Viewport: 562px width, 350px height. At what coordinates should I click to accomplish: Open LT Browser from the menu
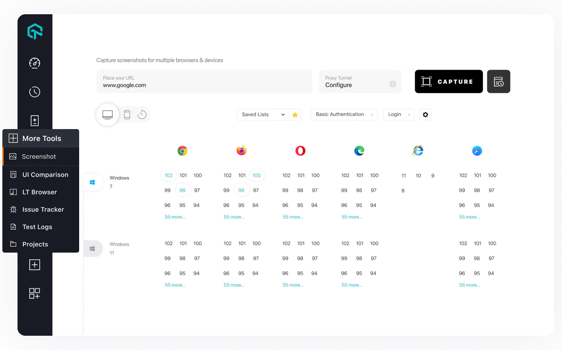pyautogui.click(x=41, y=192)
